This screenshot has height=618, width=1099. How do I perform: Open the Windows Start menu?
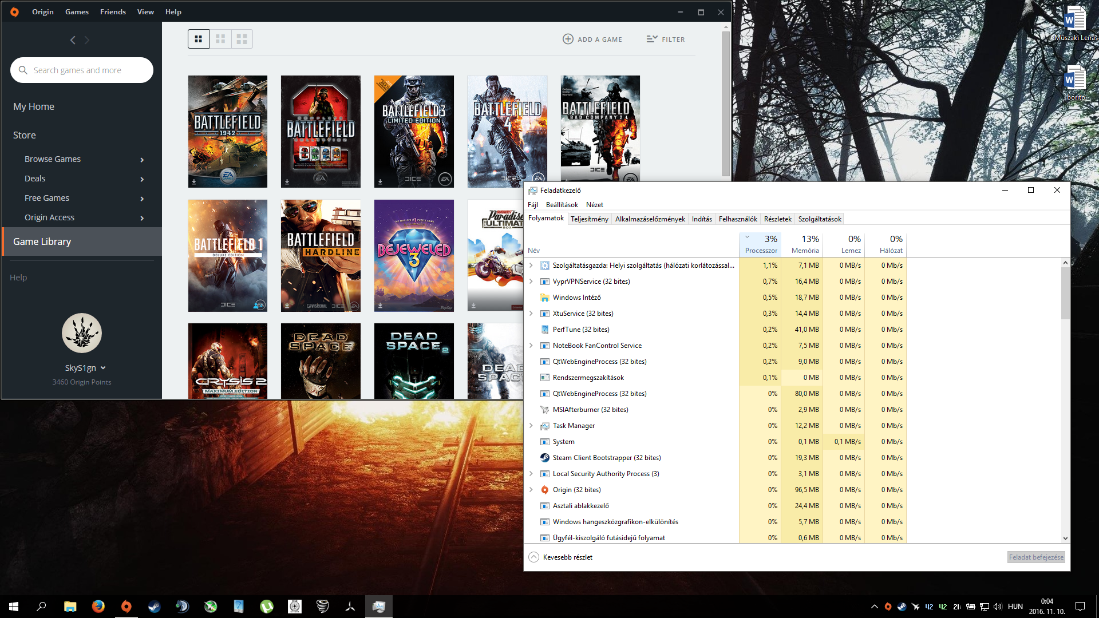point(14,607)
